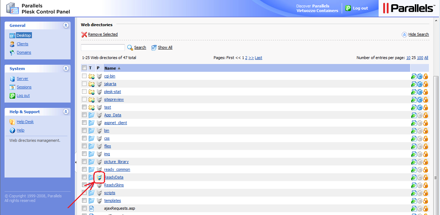Click the protection shield icon for ReadyData
The image size is (440, 215).
pyautogui.click(x=99, y=177)
